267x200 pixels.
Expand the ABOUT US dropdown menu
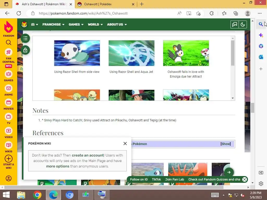(117, 24)
